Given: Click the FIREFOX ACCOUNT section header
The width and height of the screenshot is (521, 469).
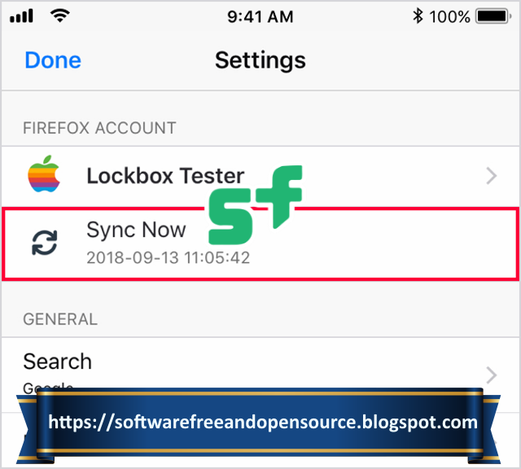Looking at the screenshot, I should click(x=99, y=128).
